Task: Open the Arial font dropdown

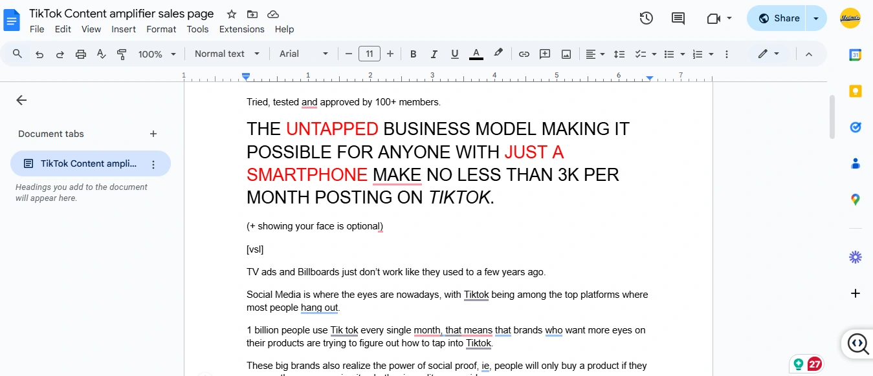Action: pos(304,54)
